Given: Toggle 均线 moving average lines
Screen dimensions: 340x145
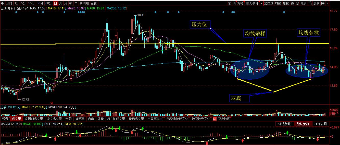Looking at the screenshot, I should (278, 3).
